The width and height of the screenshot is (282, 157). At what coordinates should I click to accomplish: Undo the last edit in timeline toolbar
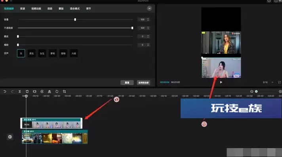5,91
